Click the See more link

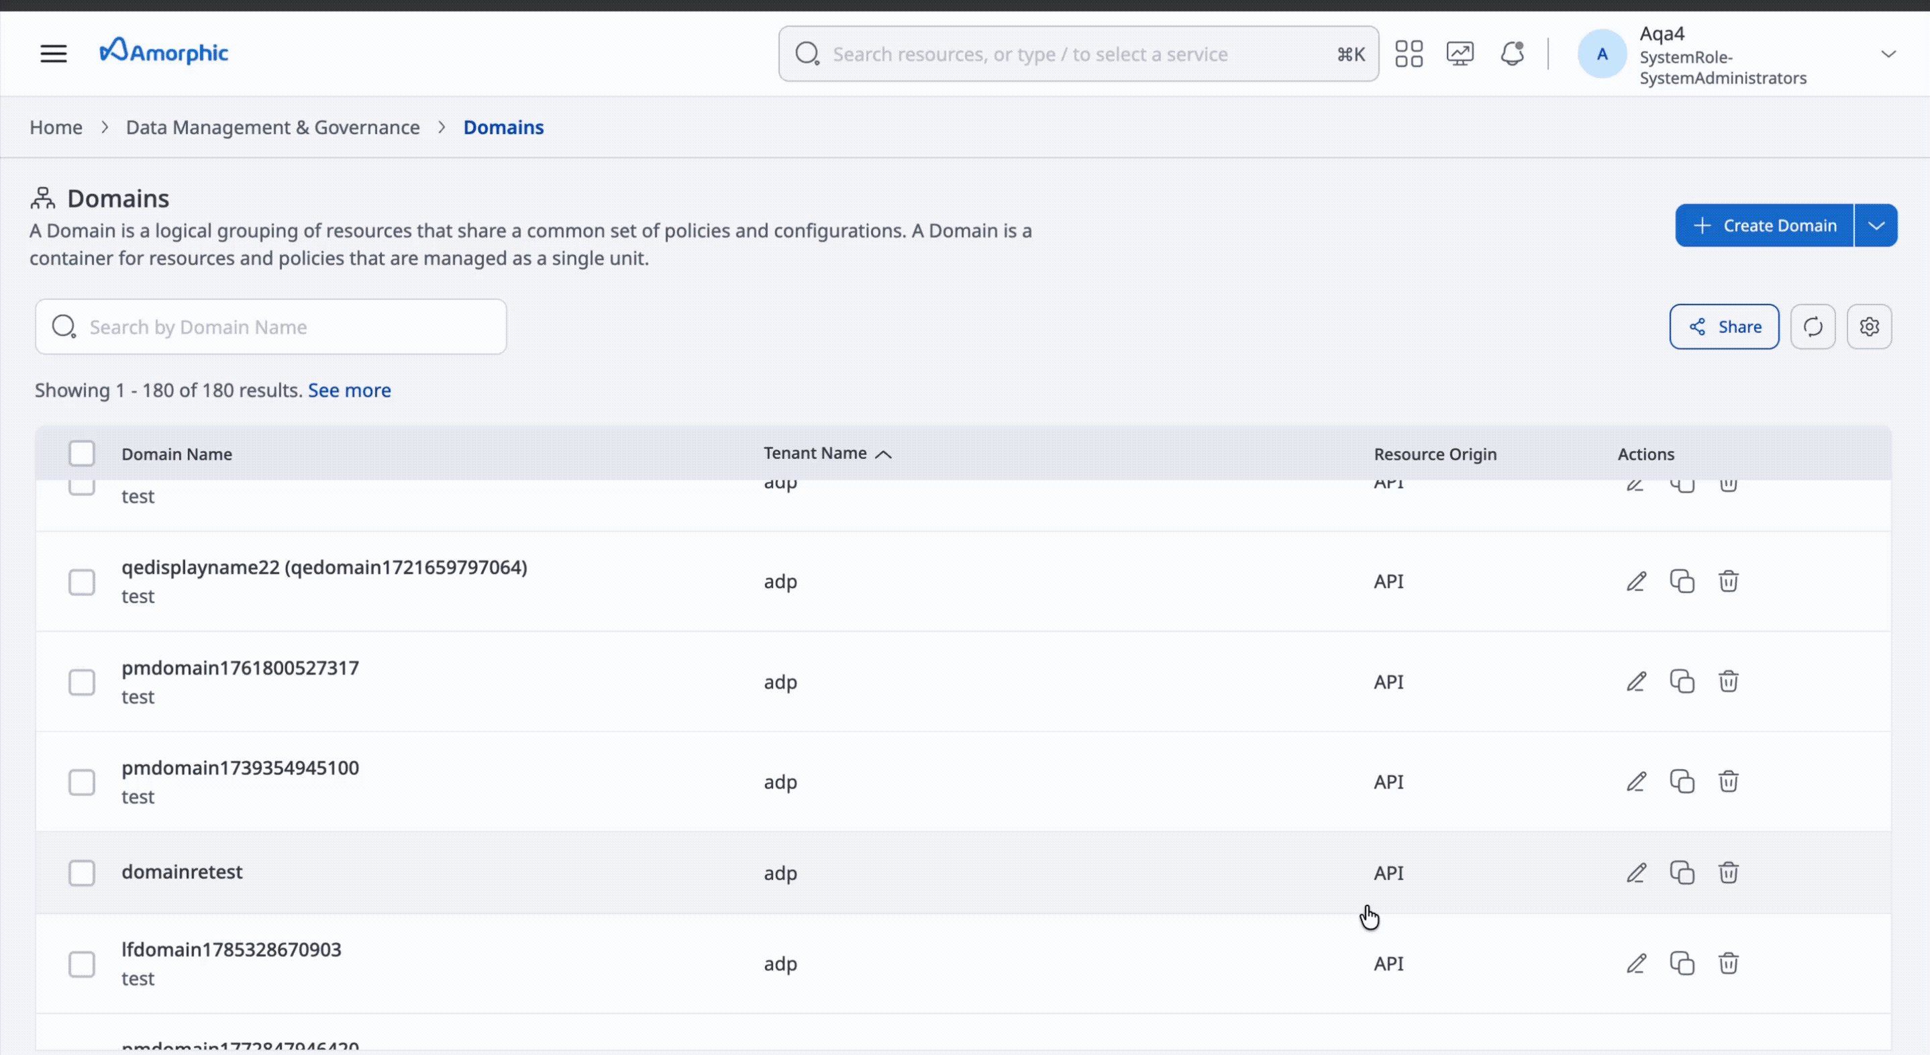pyautogui.click(x=349, y=391)
